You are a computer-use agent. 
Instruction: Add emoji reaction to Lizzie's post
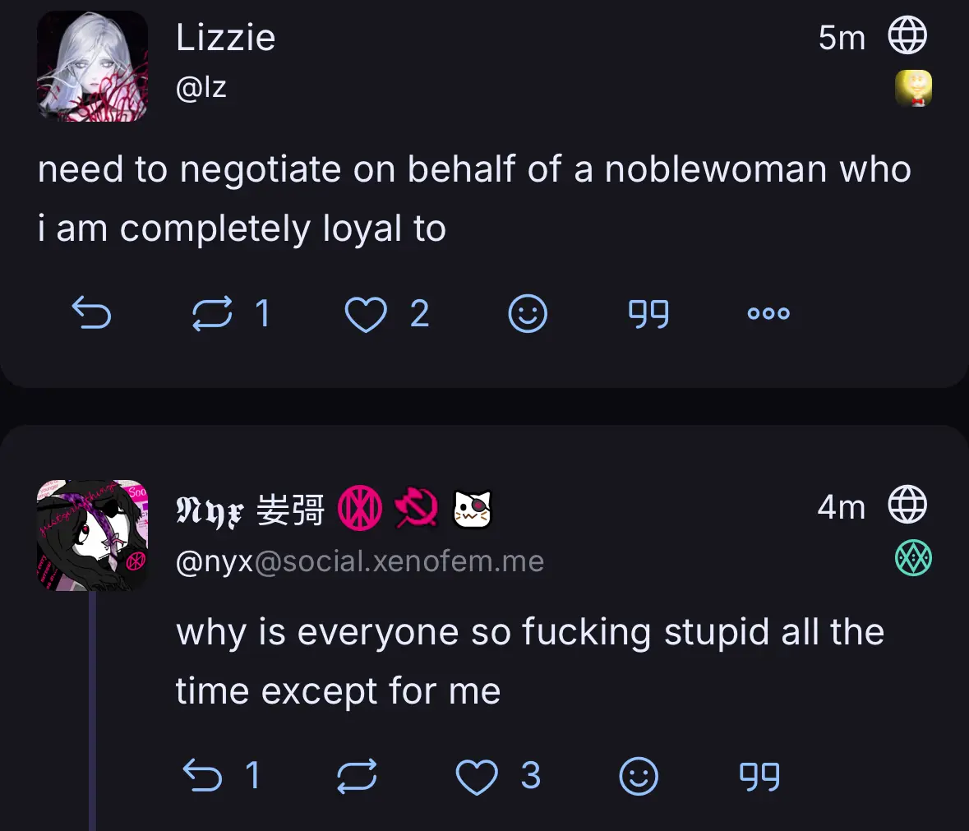pyautogui.click(x=528, y=314)
